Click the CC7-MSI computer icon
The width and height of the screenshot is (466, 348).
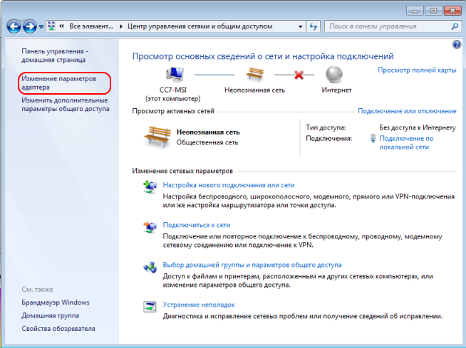coord(175,74)
